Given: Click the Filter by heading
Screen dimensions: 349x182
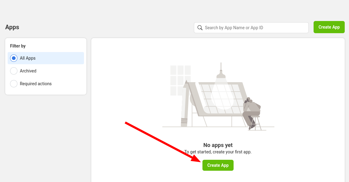Looking at the screenshot, I should 18,46.
